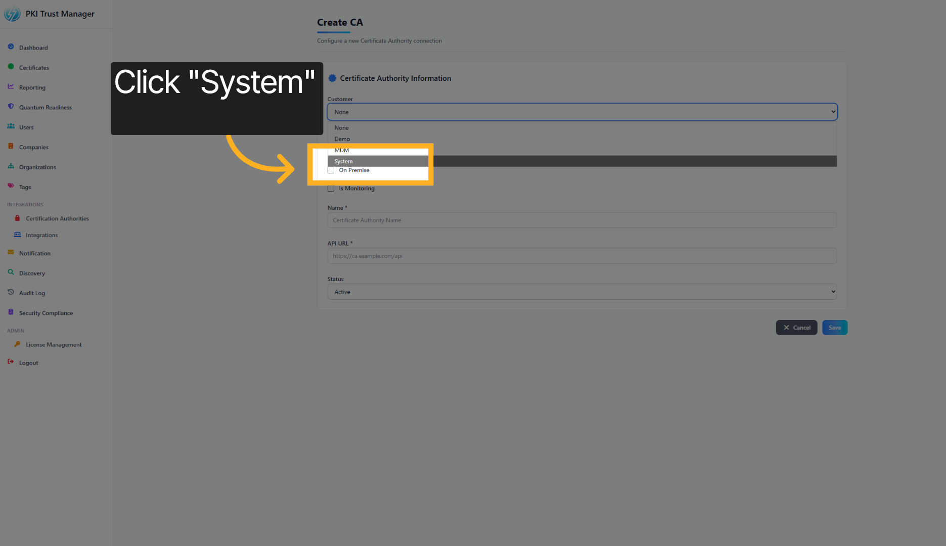This screenshot has width=946, height=546.
Task: Click the Audit Log history icon
Action: [x=11, y=292]
